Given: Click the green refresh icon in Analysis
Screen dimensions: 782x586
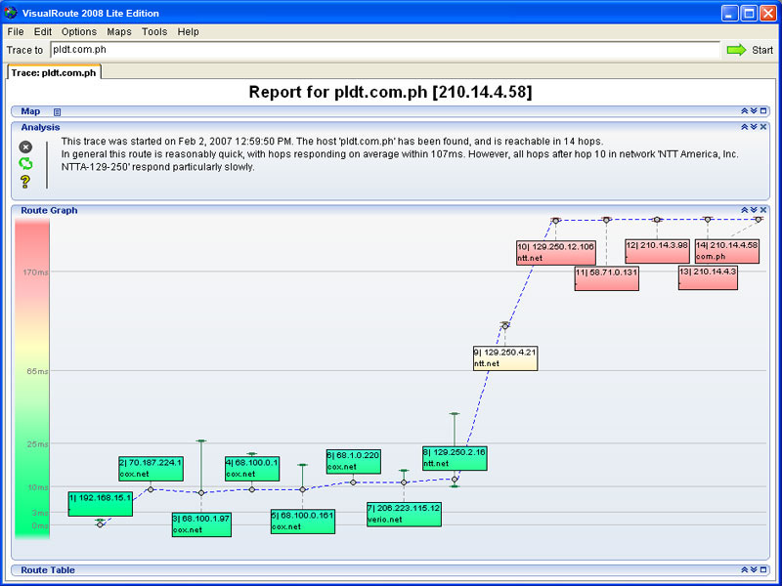Looking at the screenshot, I should coord(25,163).
